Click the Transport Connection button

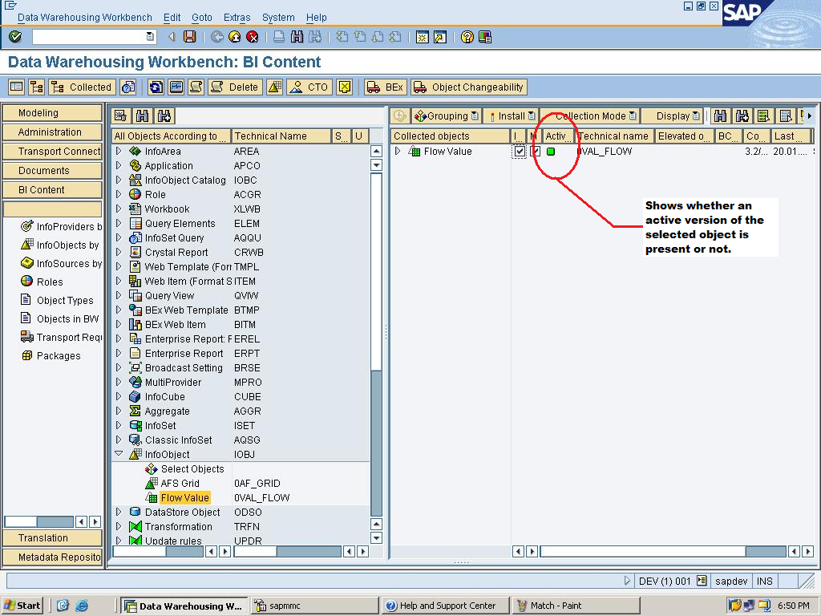52,152
